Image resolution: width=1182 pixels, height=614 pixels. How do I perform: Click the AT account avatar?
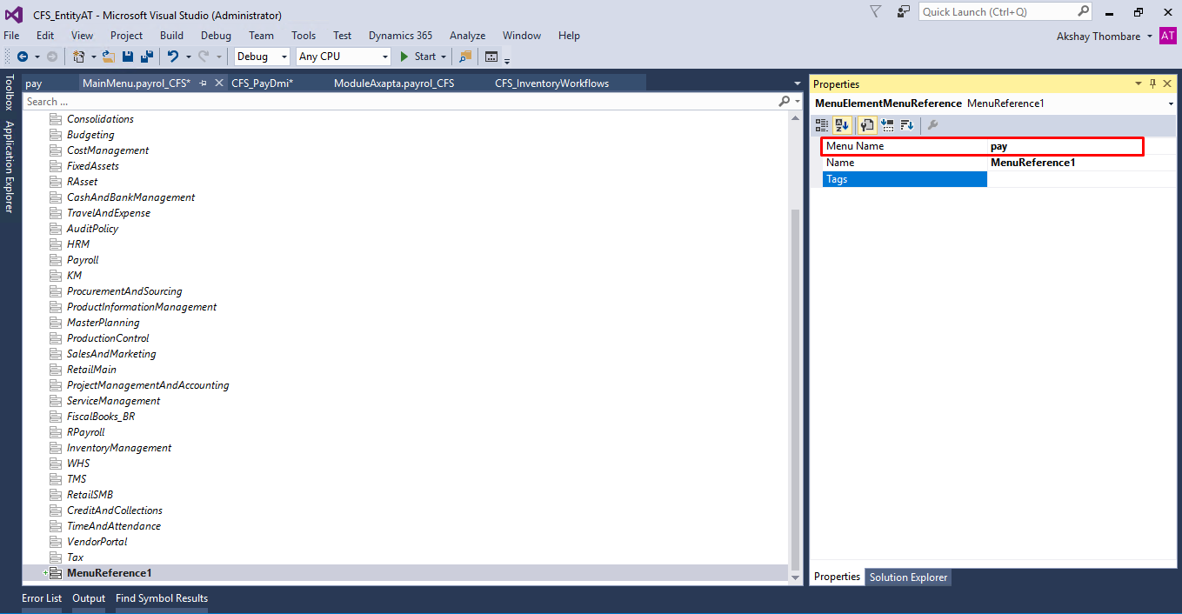1167,36
